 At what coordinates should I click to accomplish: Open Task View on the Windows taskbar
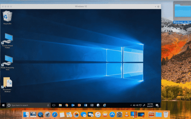pyautogui.click(x=54, y=105)
